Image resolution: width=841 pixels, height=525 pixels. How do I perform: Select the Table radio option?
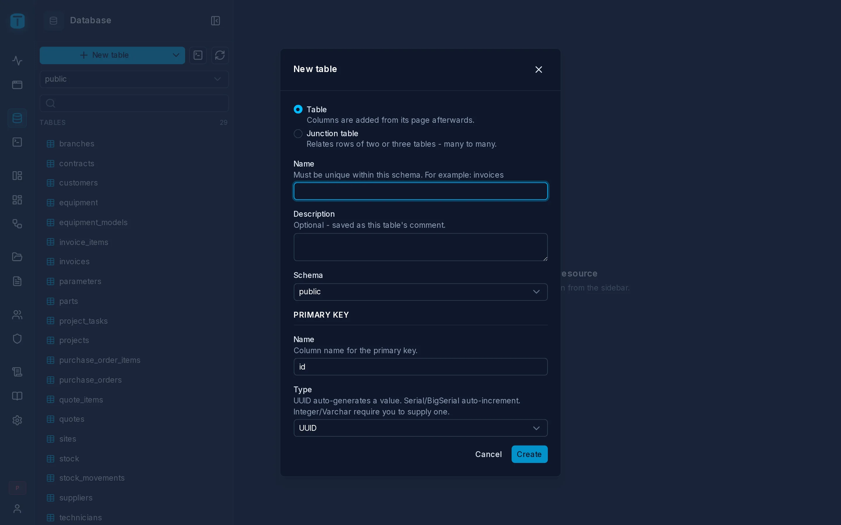(298, 109)
